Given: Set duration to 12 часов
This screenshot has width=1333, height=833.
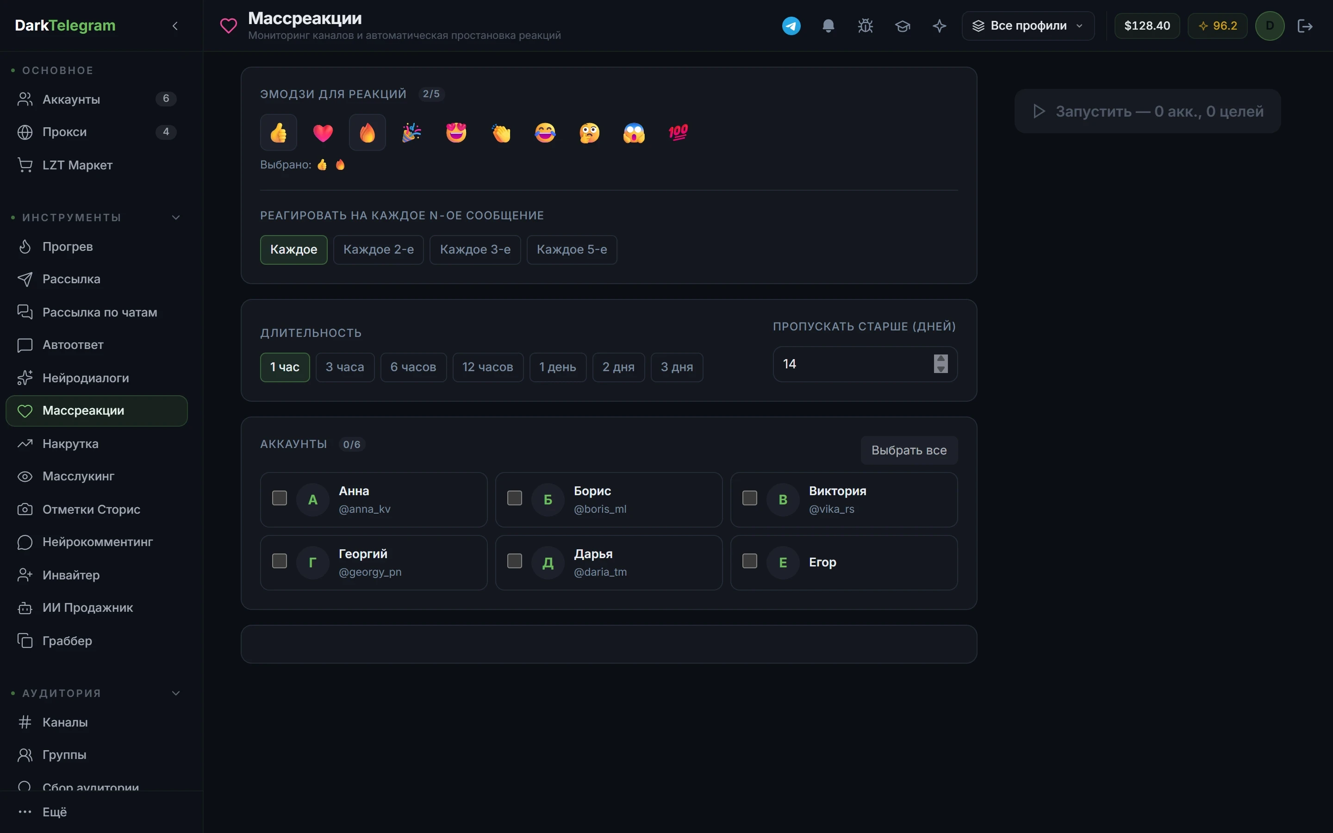Looking at the screenshot, I should (x=487, y=367).
